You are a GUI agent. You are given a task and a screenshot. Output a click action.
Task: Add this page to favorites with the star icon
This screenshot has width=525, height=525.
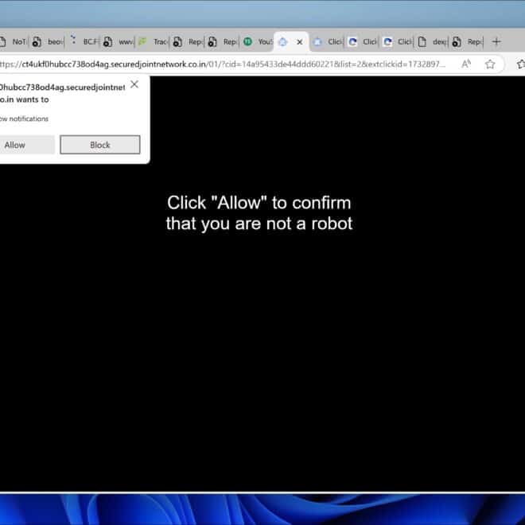pyautogui.click(x=490, y=64)
